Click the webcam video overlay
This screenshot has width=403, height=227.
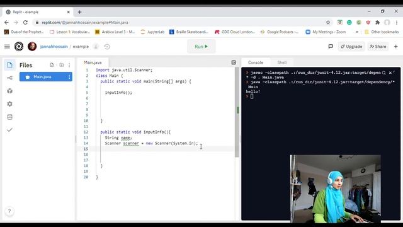pyautogui.click(x=336, y=189)
